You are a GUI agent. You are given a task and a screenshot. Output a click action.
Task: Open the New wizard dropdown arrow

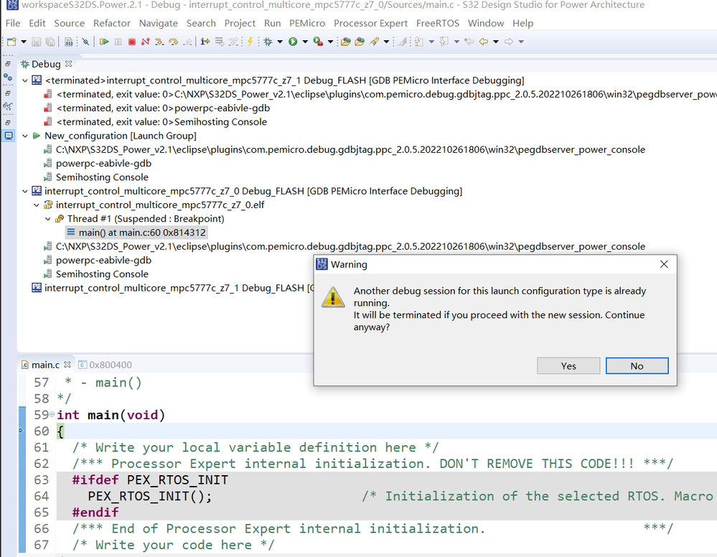click(23, 42)
